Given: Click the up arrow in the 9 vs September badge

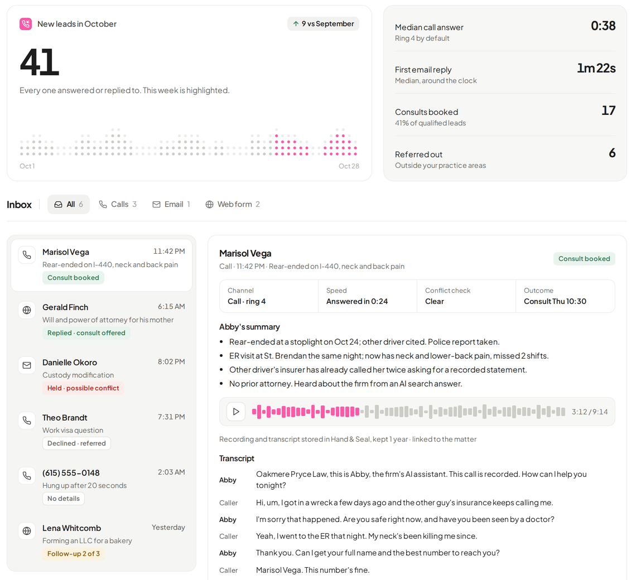Looking at the screenshot, I should (296, 24).
